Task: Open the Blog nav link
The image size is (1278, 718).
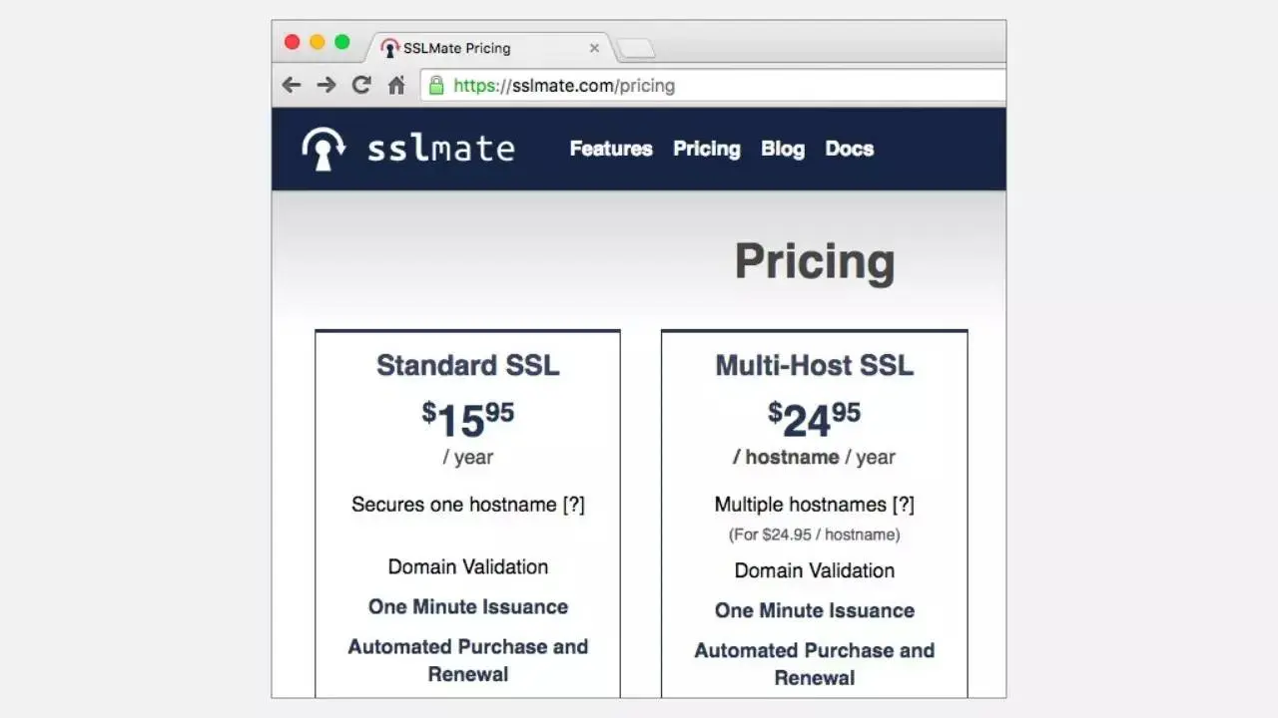Action: coord(783,149)
